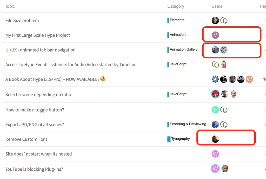The height and width of the screenshot is (179, 266).
Task: Open the 'Typography' category badge
Action: point(180,139)
